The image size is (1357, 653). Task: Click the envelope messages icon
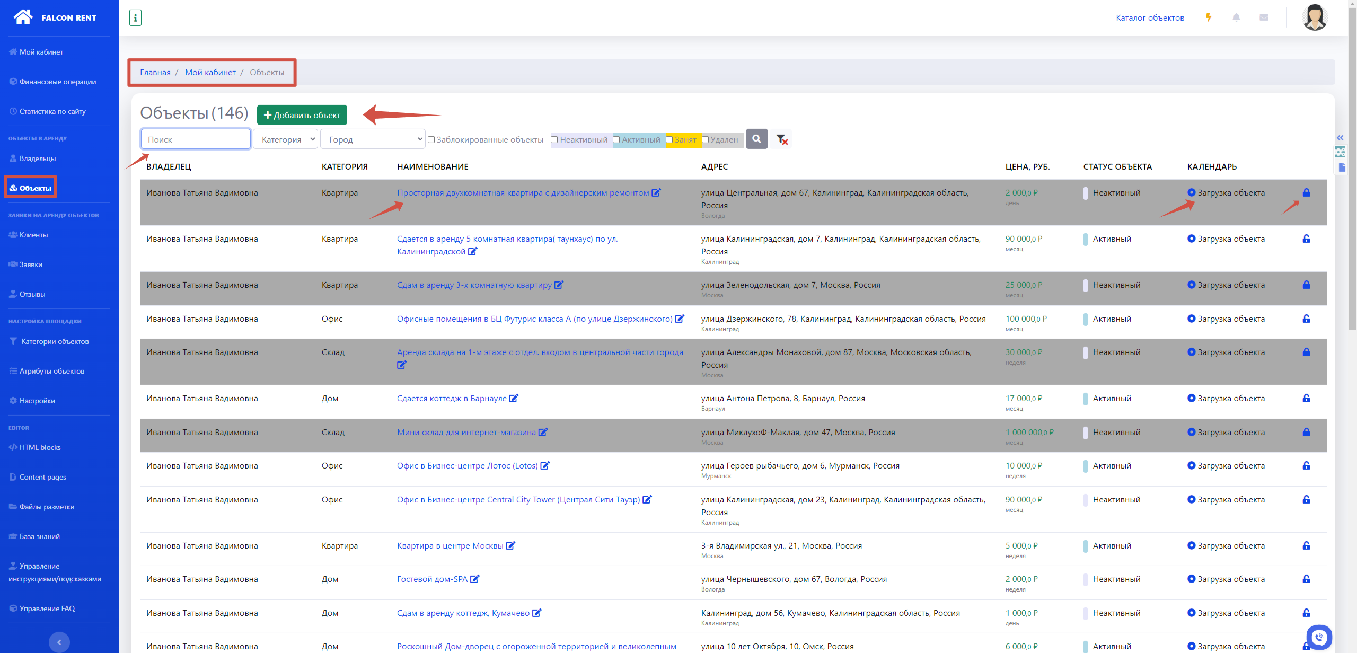pyautogui.click(x=1264, y=17)
